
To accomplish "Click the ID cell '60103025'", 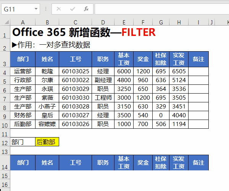I will tap(75, 71).
